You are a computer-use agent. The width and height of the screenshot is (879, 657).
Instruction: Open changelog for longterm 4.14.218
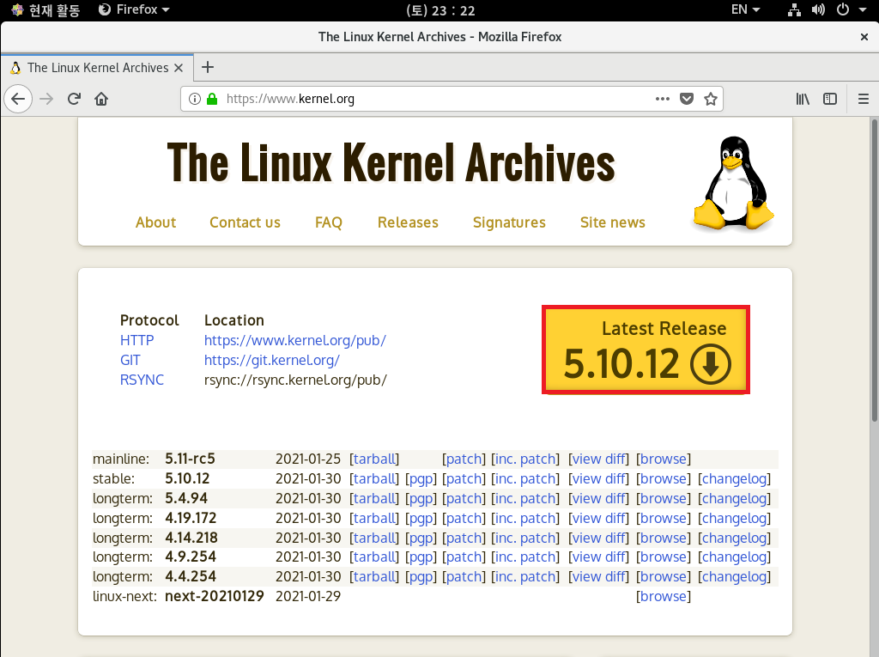point(735,538)
